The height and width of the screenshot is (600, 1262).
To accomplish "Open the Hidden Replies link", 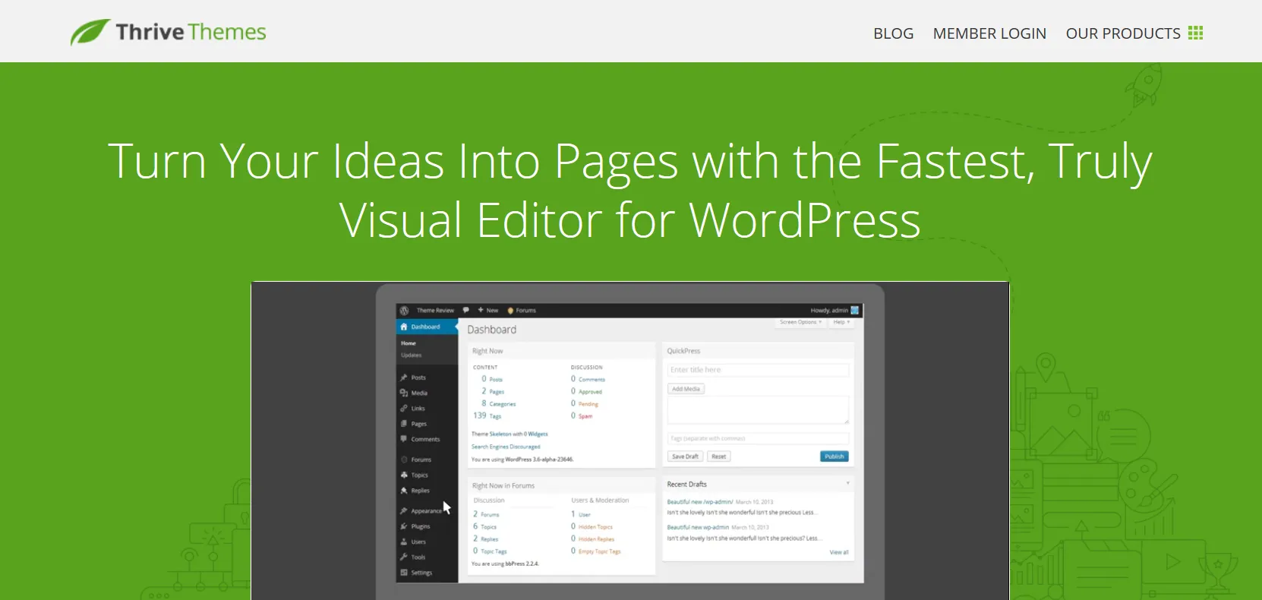I will coord(596,539).
